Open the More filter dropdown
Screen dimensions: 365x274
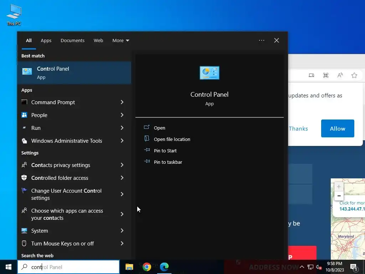click(x=120, y=41)
